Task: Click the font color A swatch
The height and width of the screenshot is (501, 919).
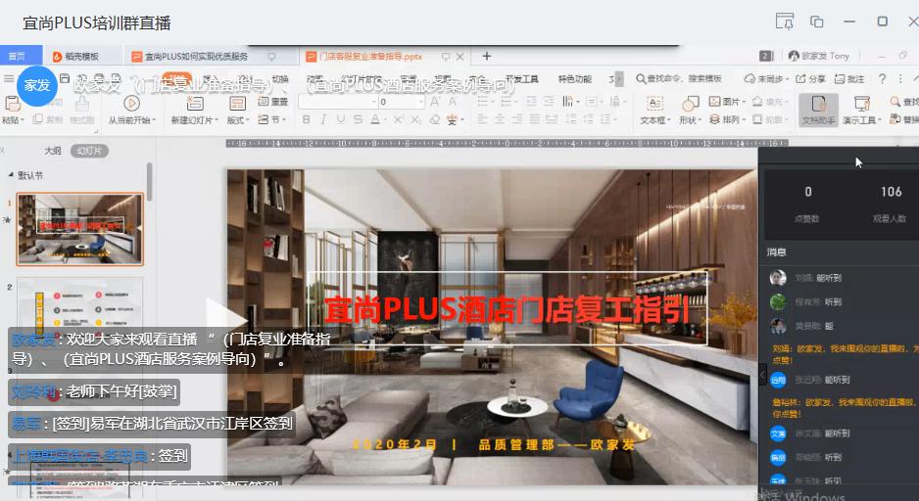Action: click(375, 119)
